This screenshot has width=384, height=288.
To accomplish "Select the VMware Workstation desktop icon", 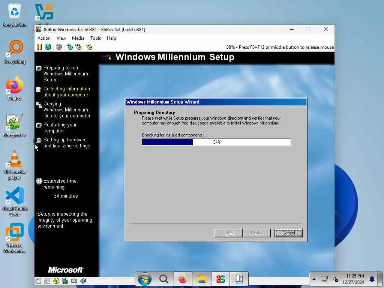I will pyautogui.click(x=15, y=238).
